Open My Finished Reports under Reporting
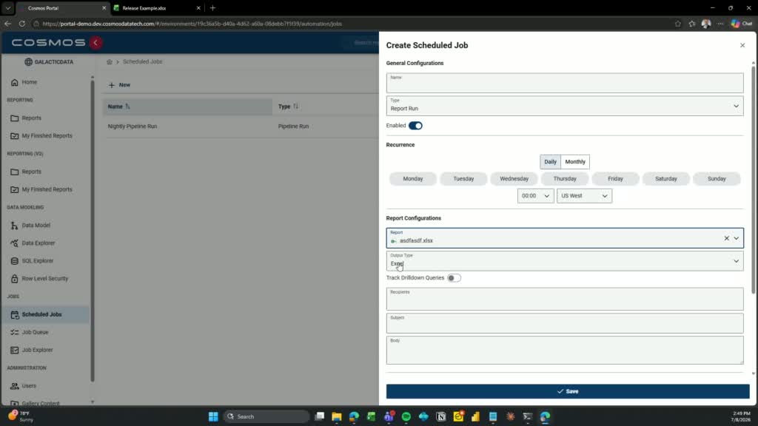 [47, 136]
